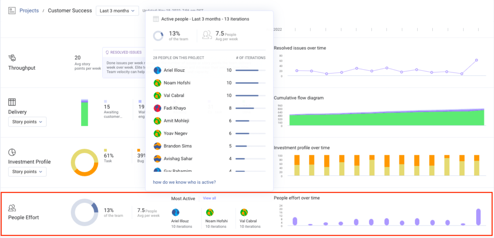Click Amit Mohleji avatar in the list
Viewport: 494px width, 238px height.
158,121
